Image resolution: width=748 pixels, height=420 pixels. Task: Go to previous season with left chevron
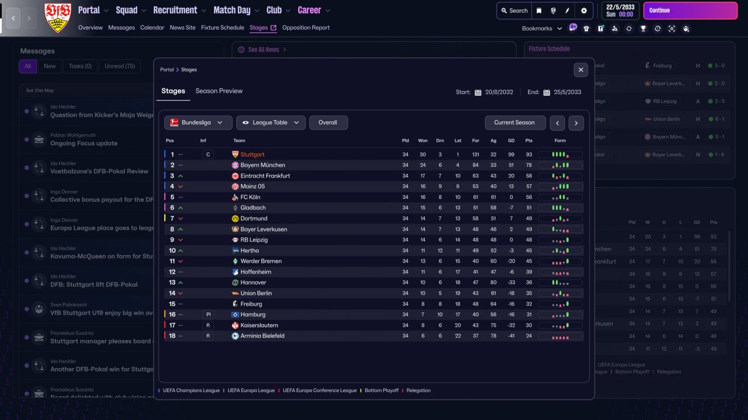pos(557,123)
